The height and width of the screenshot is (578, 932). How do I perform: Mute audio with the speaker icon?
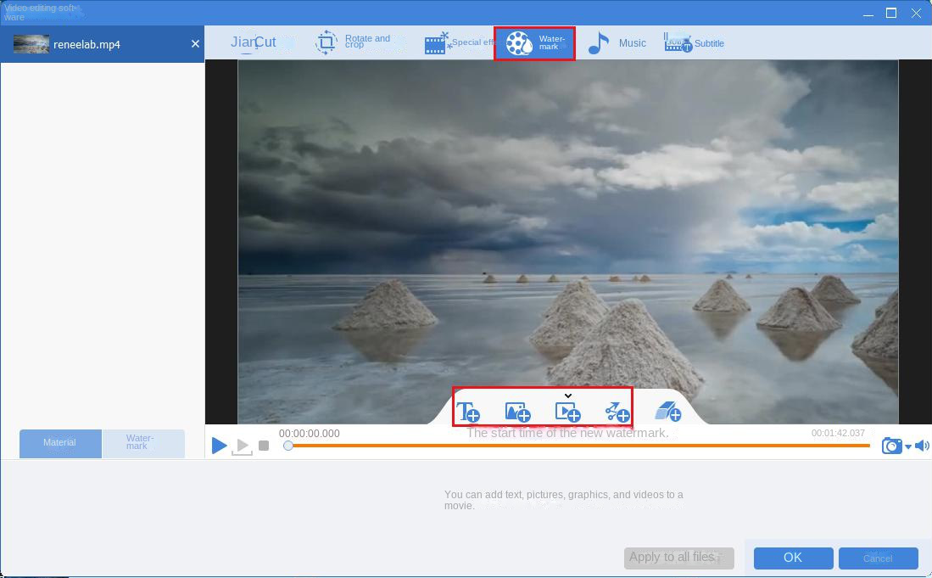point(922,446)
